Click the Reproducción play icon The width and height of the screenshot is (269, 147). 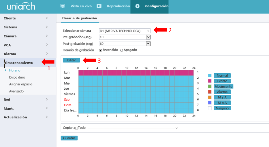pyautogui.click(x=99, y=6)
